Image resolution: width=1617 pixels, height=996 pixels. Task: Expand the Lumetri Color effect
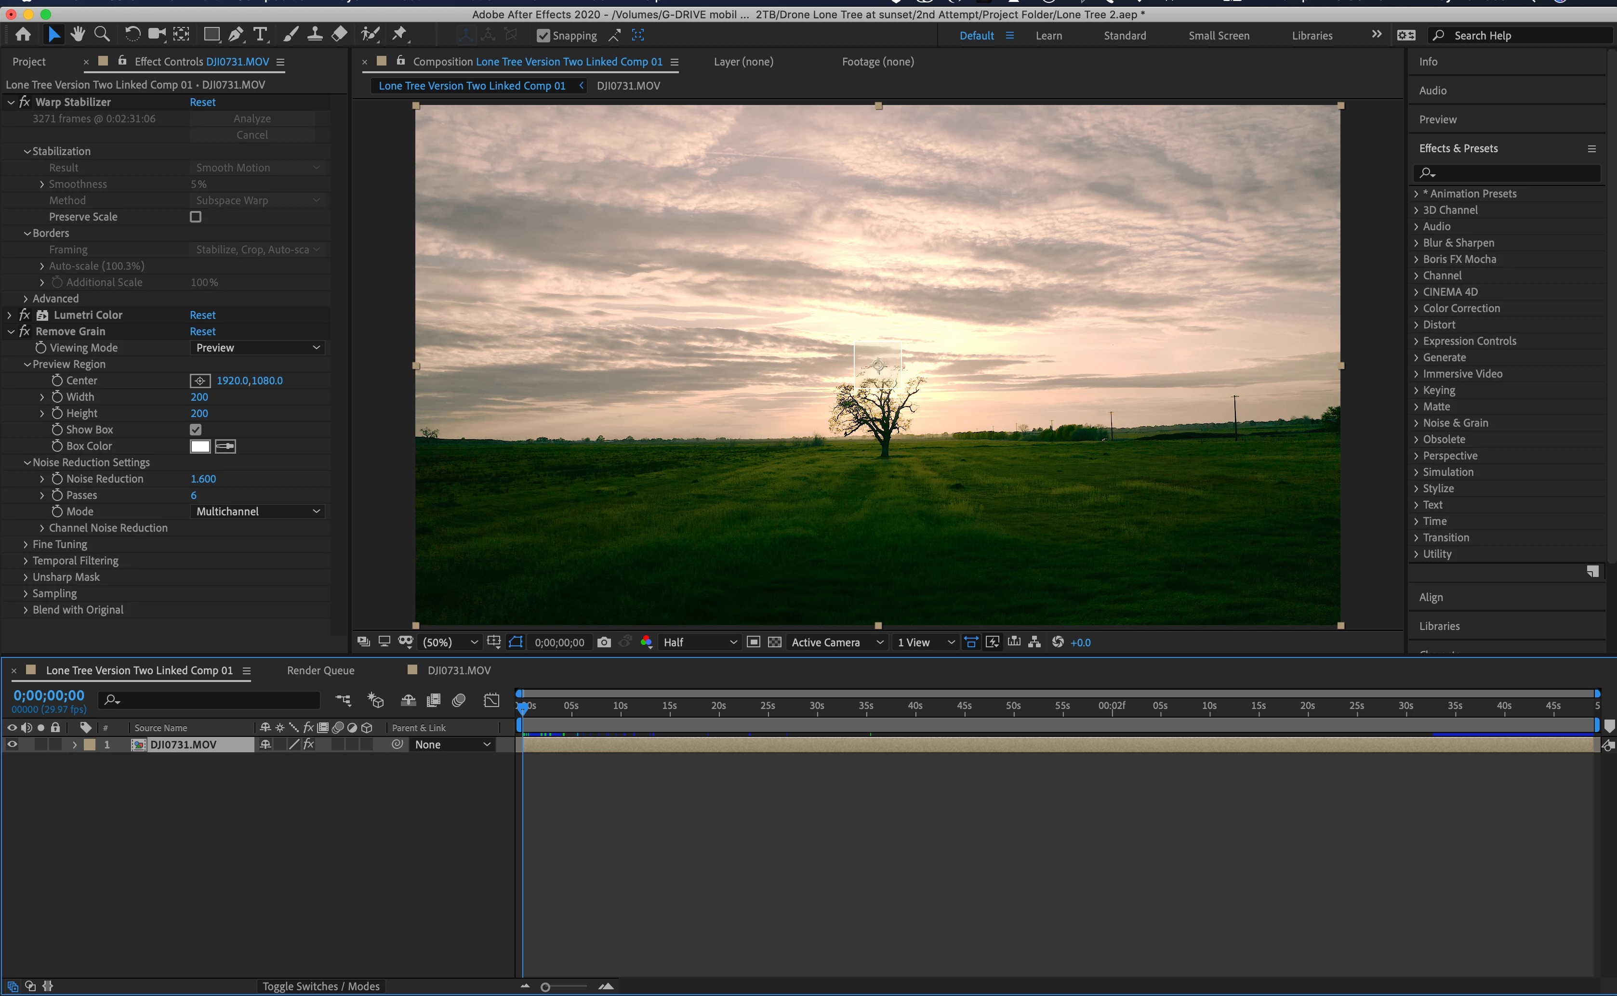(x=10, y=315)
